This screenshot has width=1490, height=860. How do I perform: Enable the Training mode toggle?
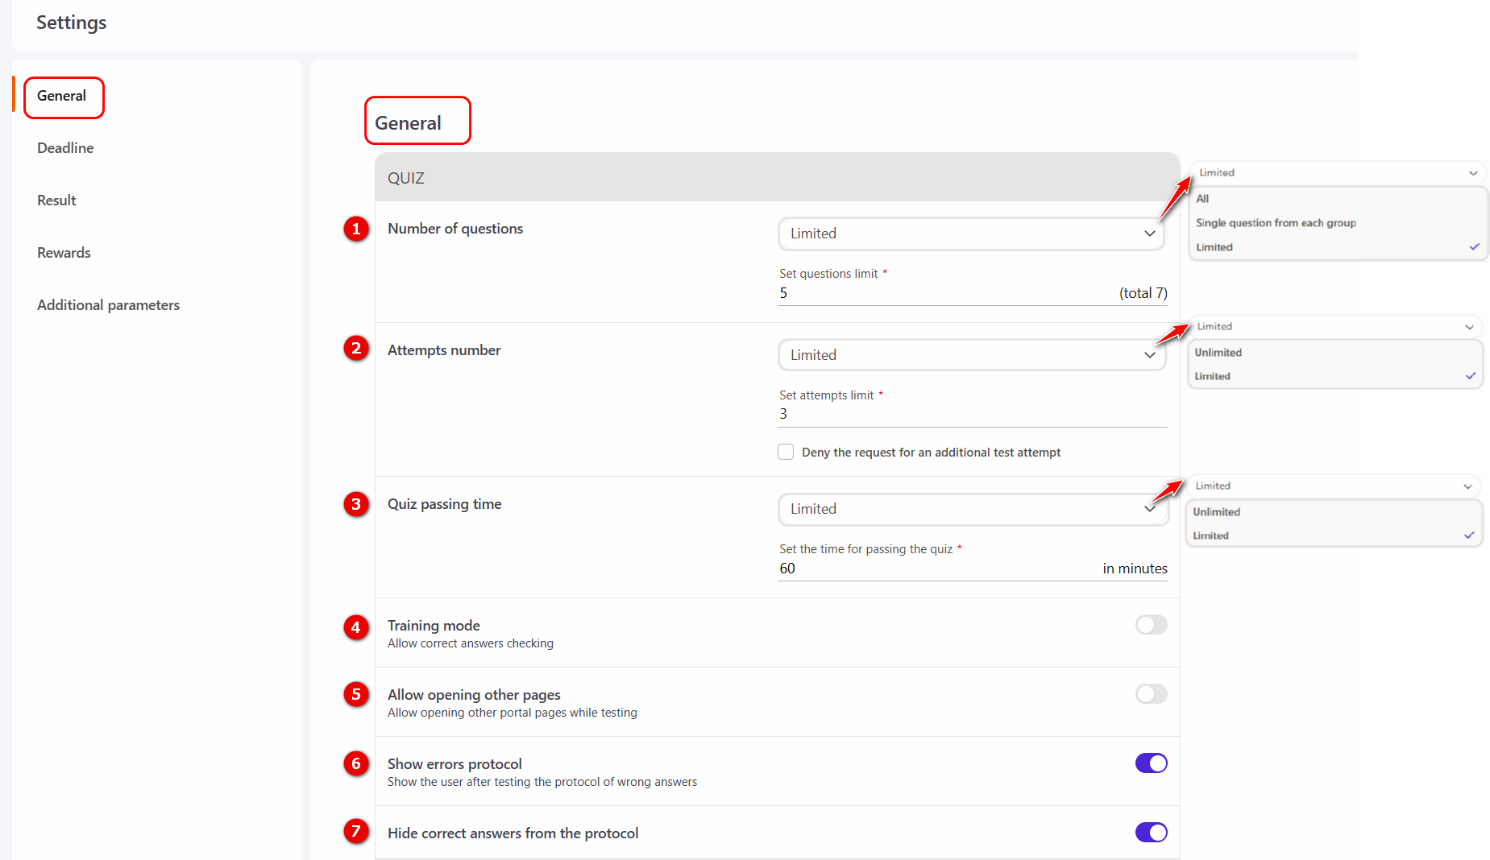[x=1151, y=625]
